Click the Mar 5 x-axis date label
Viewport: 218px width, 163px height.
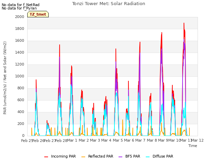coord(118,140)
